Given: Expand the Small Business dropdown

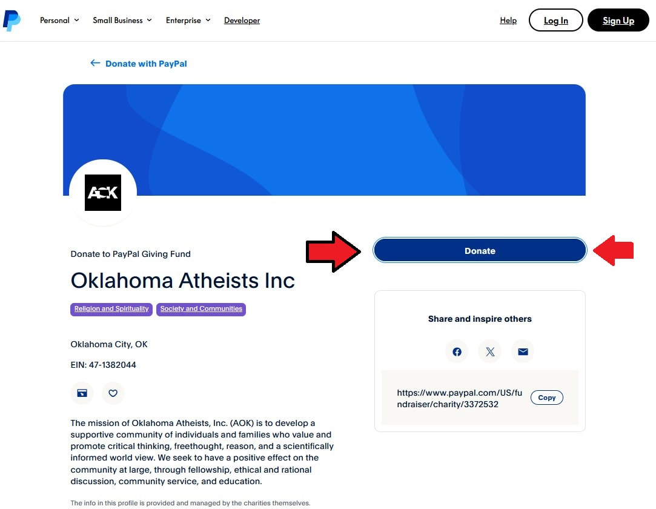Looking at the screenshot, I should tap(122, 21).
